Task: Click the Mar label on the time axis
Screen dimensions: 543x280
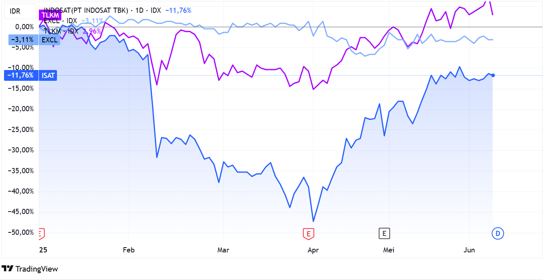Action: tap(223, 250)
